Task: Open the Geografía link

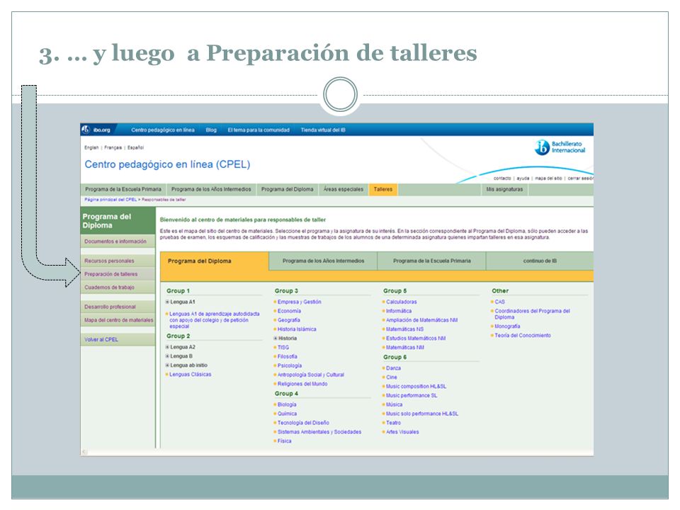Action: [x=289, y=320]
